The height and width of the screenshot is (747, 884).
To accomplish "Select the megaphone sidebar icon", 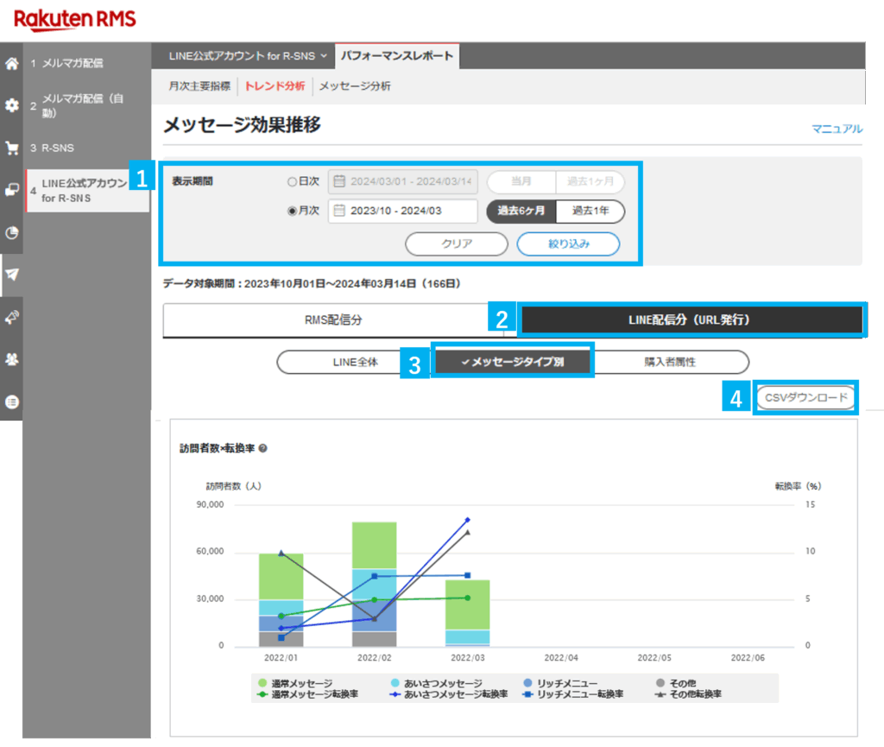I will pos(11,317).
